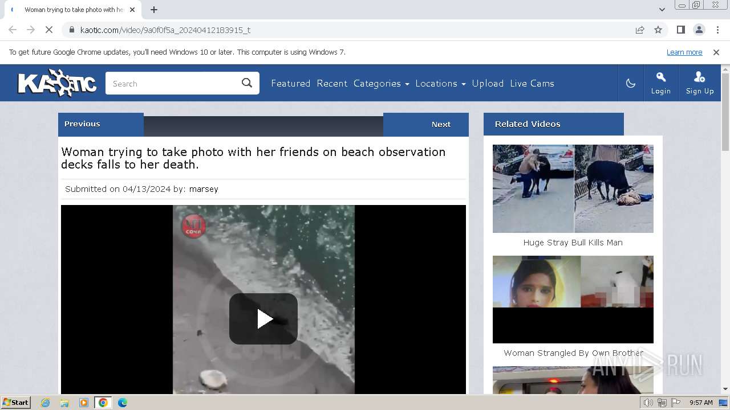Bookmark this page with star icon
The height and width of the screenshot is (410, 730).
pyautogui.click(x=658, y=30)
